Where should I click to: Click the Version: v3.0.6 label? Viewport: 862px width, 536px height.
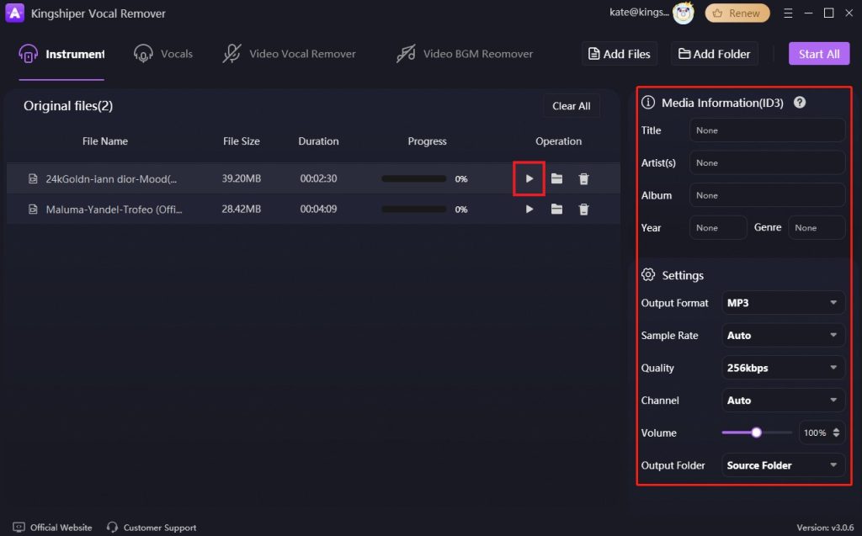[x=825, y=528]
